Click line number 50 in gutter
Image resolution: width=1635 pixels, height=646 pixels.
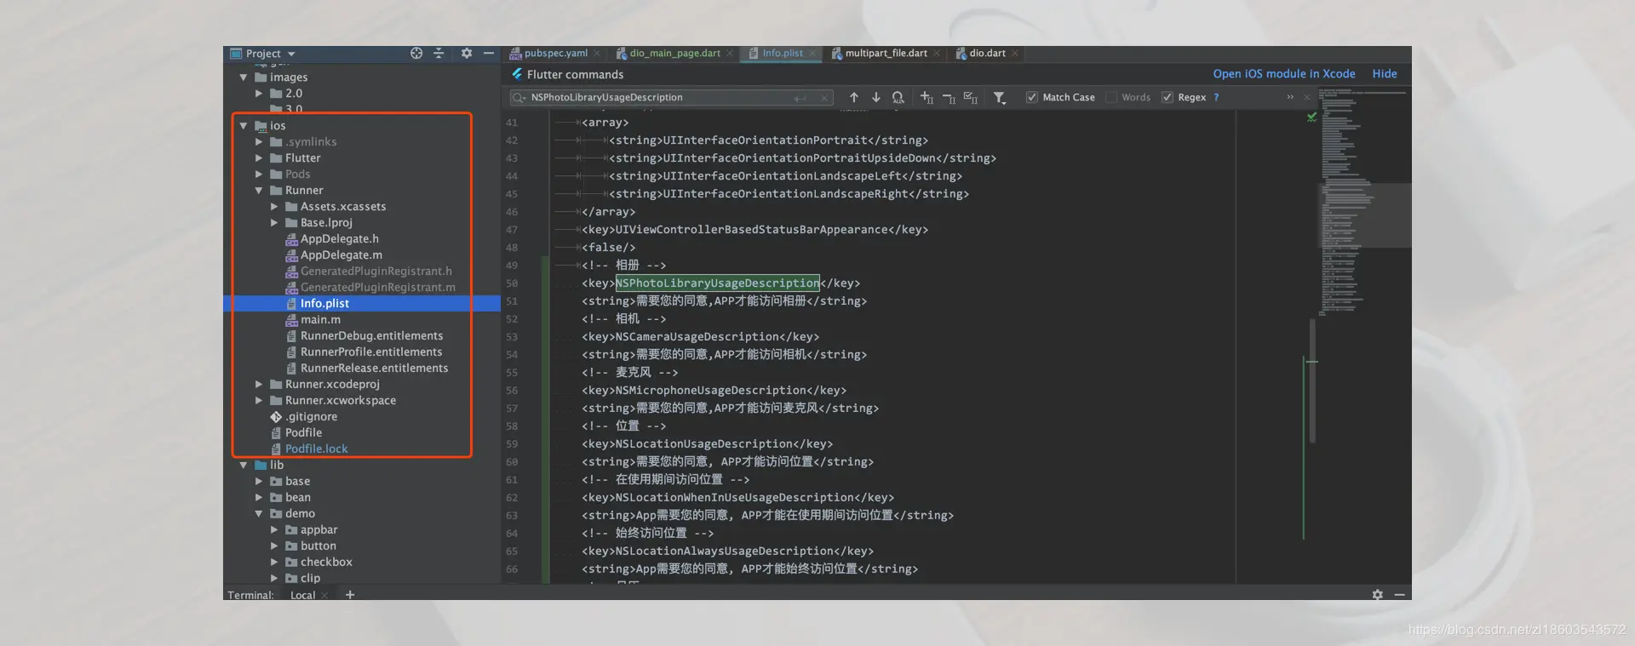click(512, 283)
